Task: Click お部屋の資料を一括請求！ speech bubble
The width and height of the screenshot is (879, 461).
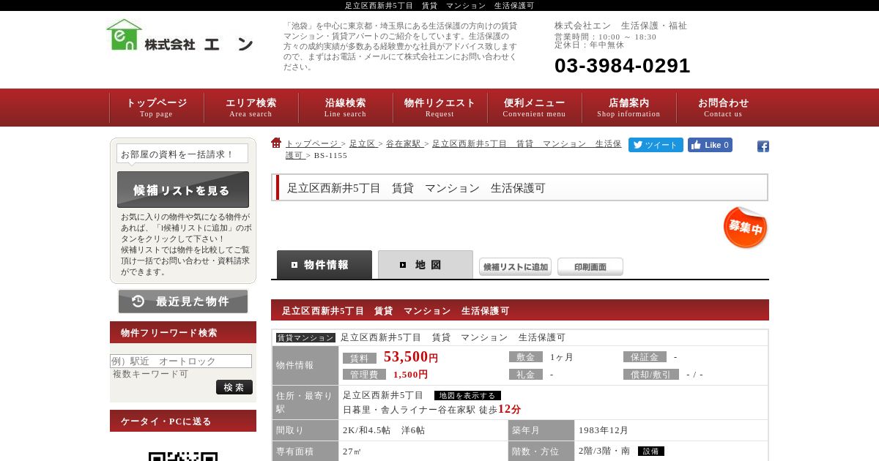Action: click(x=182, y=154)
